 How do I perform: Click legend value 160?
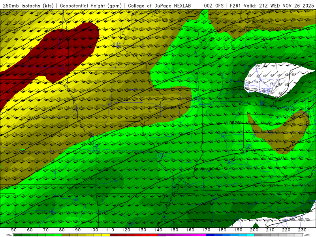pos(190,230)
